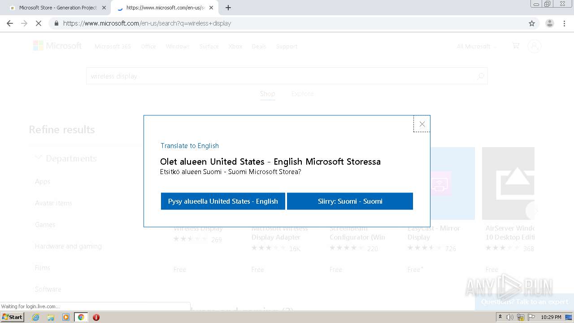Expand All Microsoft dropdown
This screenshot has width=574, height=323.
click(x=477, y=46)
